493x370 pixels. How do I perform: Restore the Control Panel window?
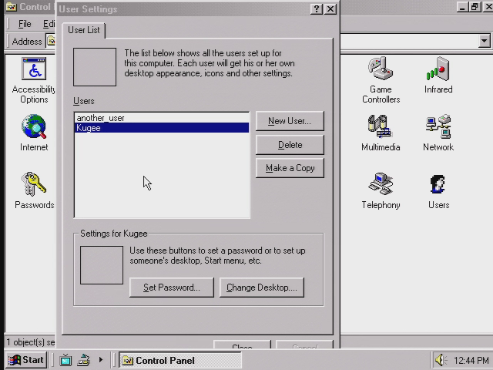click(x=475, y=7)
